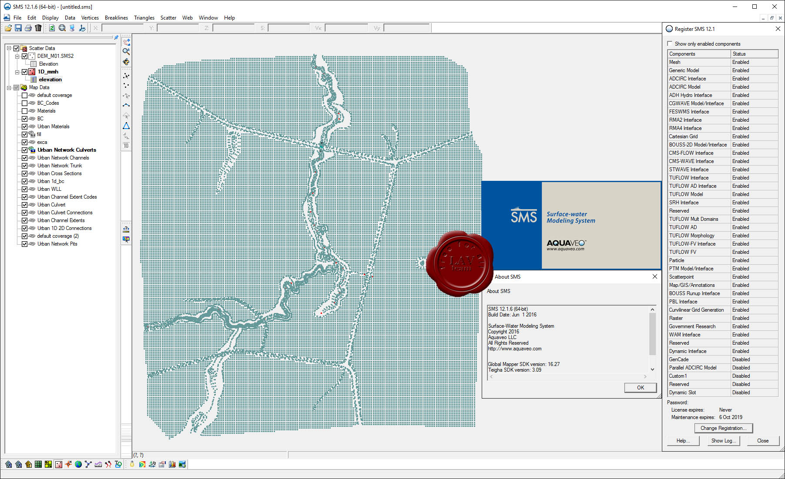Uncheck the Urban Network Culverts checkbox
The width and height of the screenshot is (785, 479).
click(x=25, y=150)
